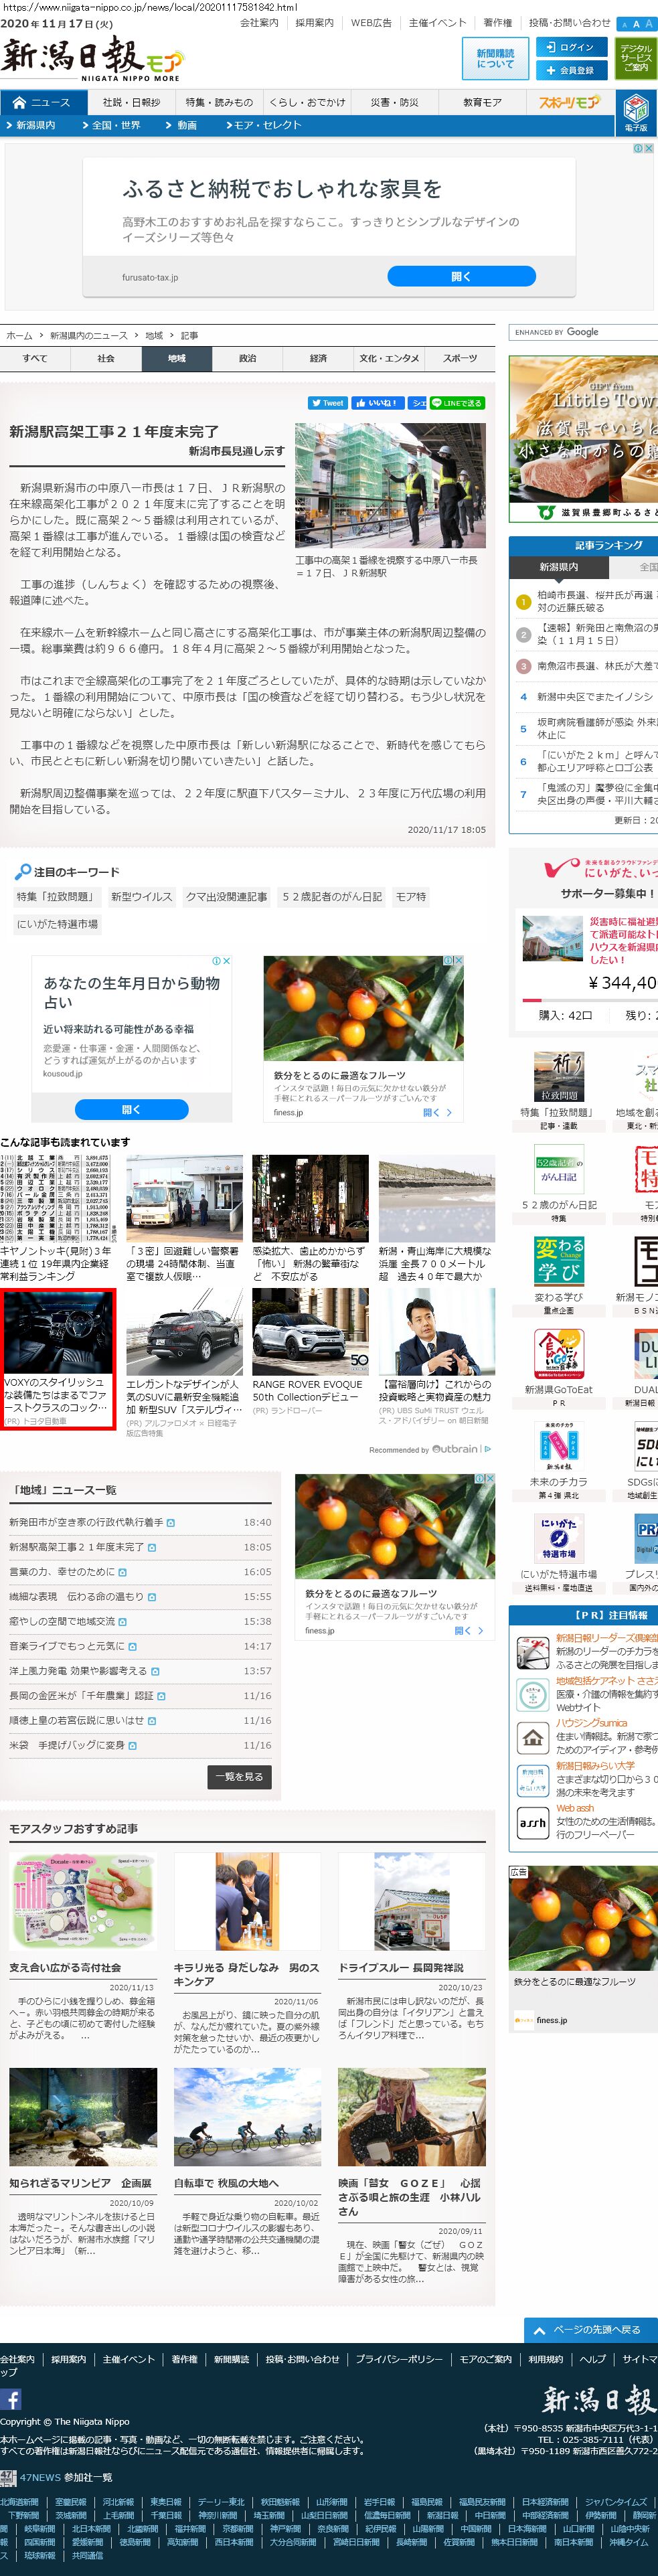Open the article photo of the platform inspection
658x2576 pixels.
coord(390,485)
